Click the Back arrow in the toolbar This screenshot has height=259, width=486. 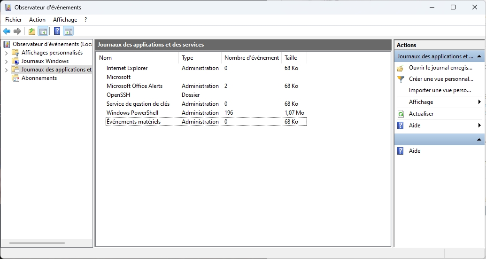coord(7,31)
